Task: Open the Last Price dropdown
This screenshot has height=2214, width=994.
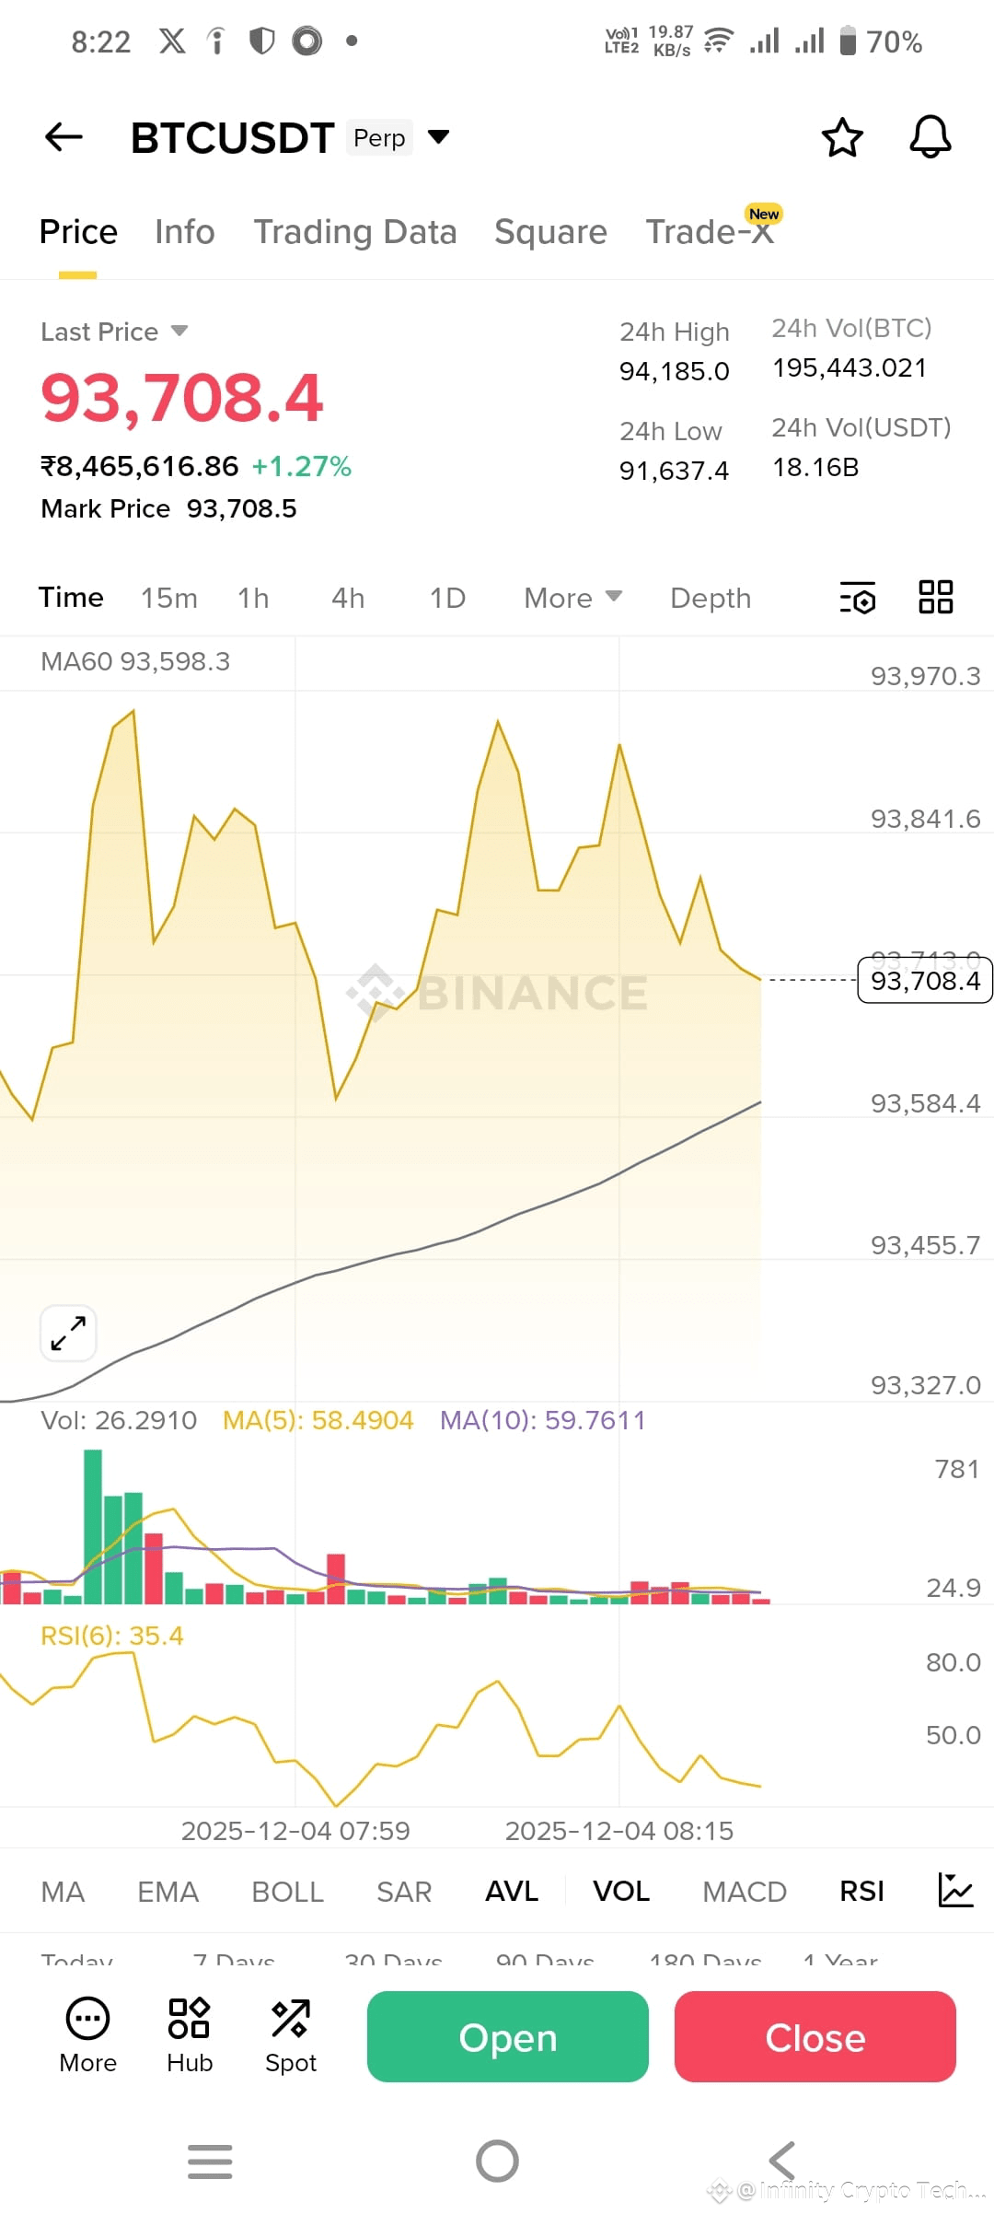Action: [x=114, y=332]
